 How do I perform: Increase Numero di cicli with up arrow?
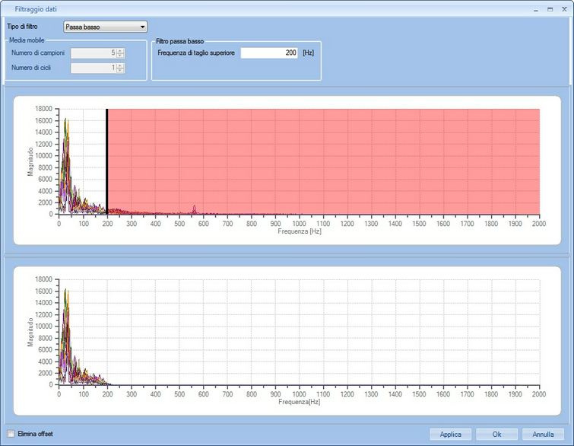pos(120,65)
